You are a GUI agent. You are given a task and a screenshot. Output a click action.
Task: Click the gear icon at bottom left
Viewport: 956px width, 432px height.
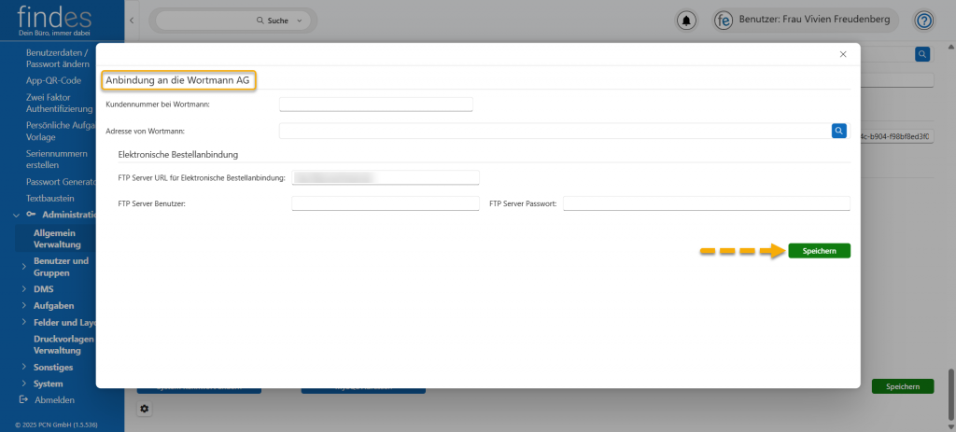pyautogui.click(x=144, y=409)
